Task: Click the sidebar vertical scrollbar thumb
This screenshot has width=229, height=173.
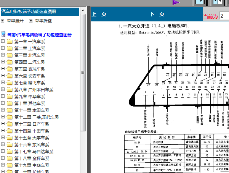Action: (83, 73)
